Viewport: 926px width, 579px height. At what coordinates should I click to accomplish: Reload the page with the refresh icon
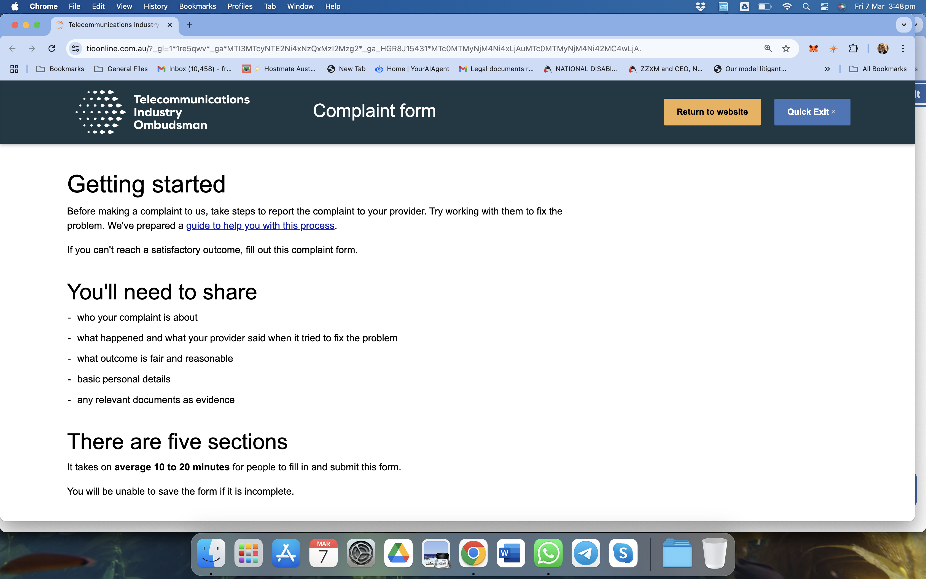(x=52, y=48)
